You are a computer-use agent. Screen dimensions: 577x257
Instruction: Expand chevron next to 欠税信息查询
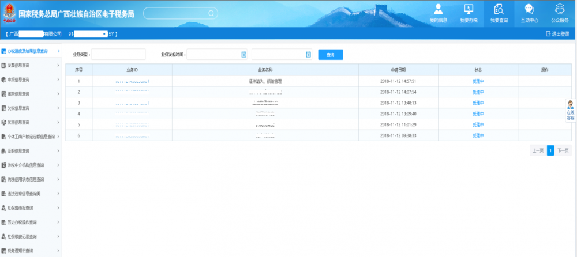pos(58,108)
